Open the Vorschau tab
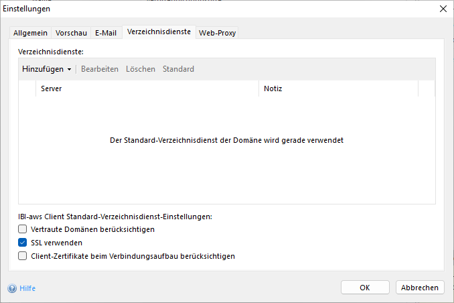This screenshot has height=303, width=454. click(x=71, y=33)
